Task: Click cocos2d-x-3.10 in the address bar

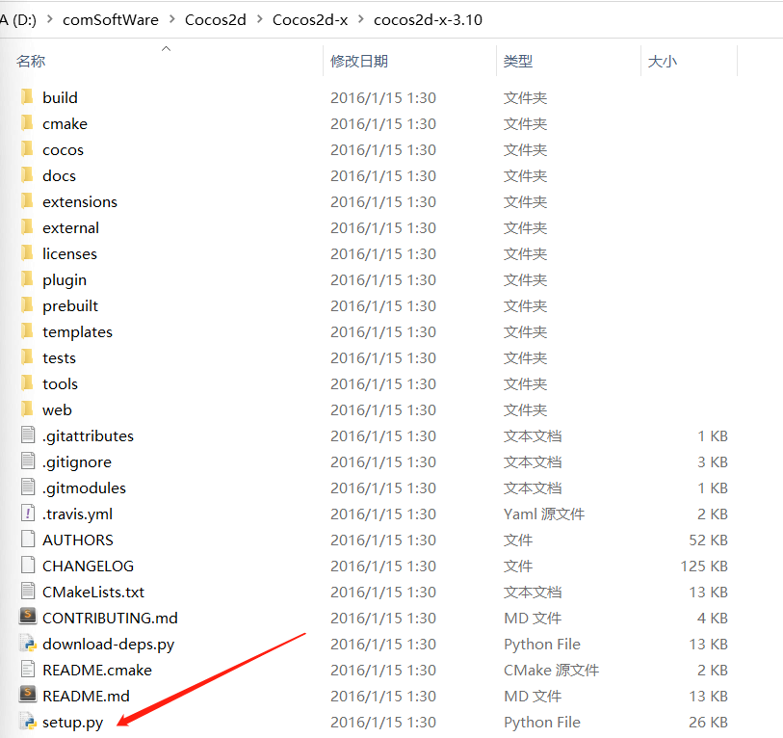Action: tap(428, 19)
